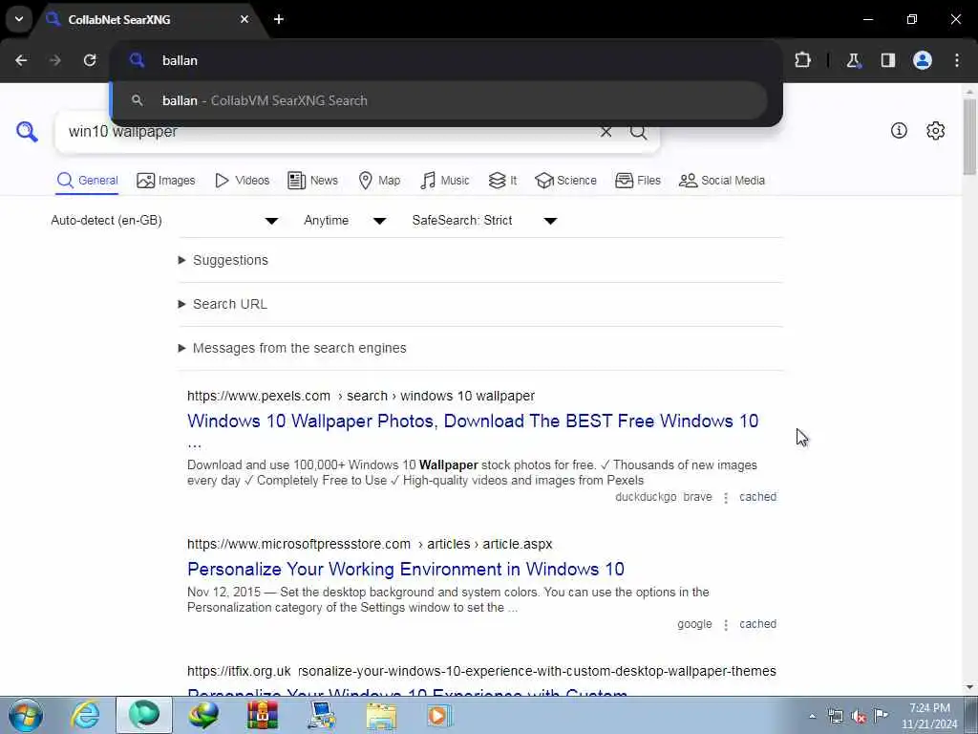Open the Action Center flag tray icon
This screenshot has height=734, width=978.
coord(881,715)
